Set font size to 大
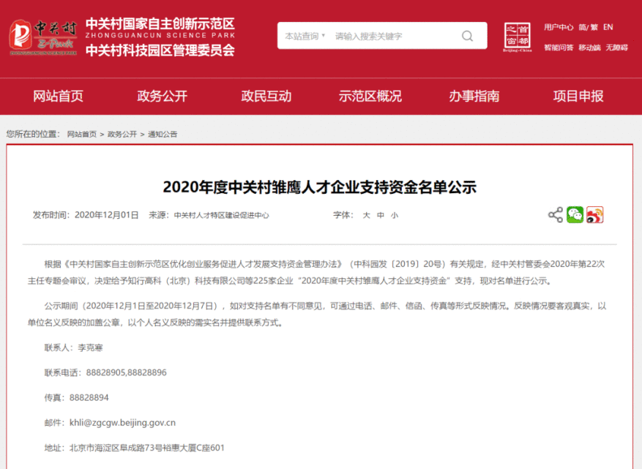 point(366,215)
